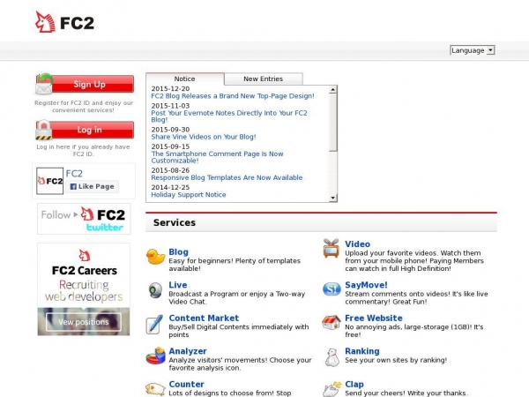Open the Live service link

pyautogui.click(x=178, y=285)
